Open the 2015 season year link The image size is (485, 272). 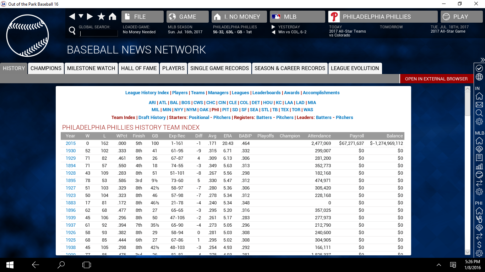(x=71, y=143)
